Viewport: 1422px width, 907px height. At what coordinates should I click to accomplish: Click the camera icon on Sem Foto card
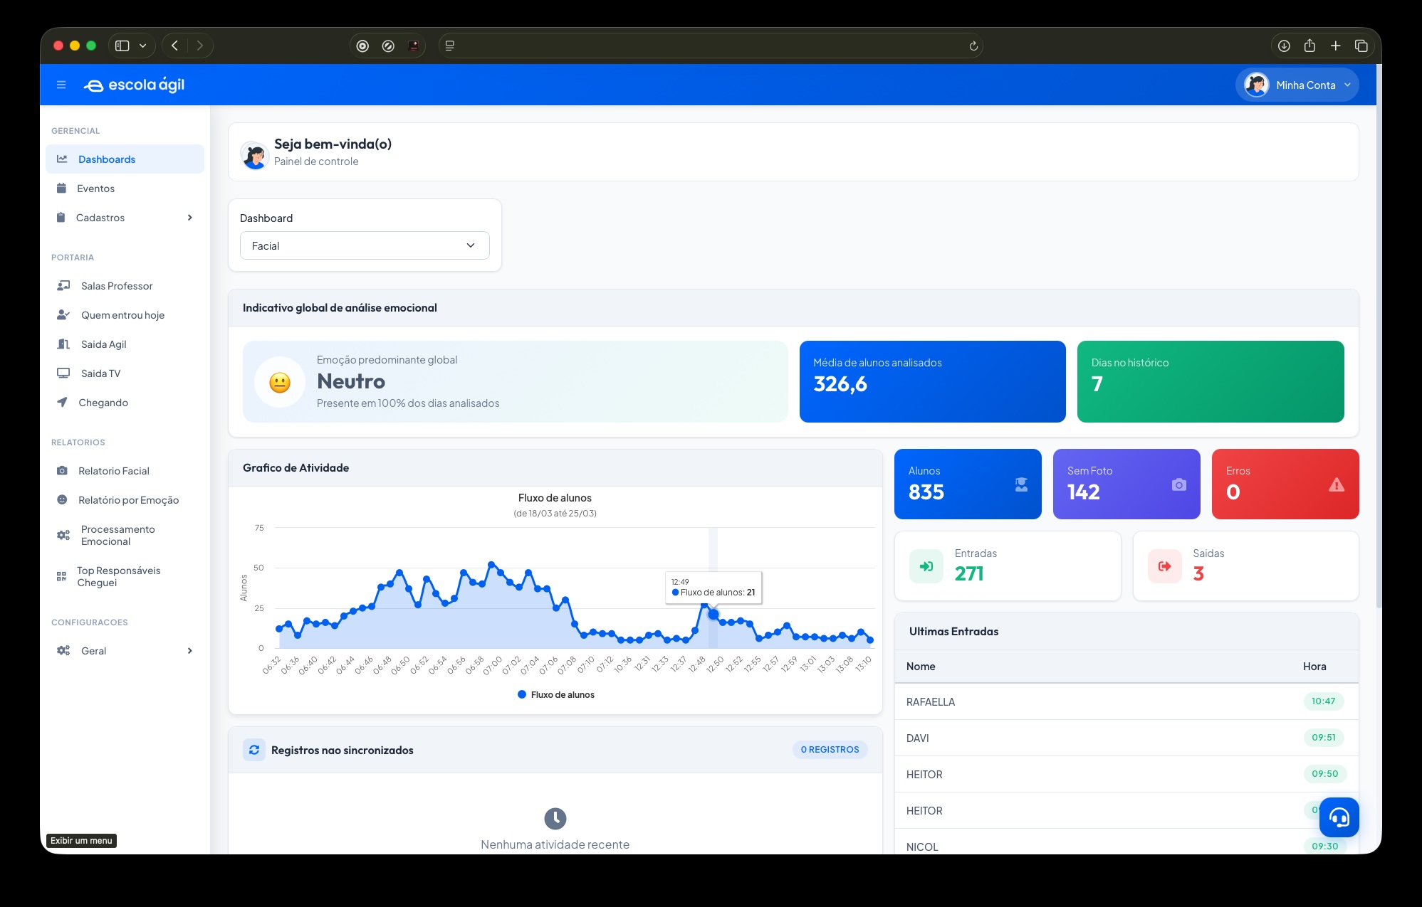[1178, 484]
